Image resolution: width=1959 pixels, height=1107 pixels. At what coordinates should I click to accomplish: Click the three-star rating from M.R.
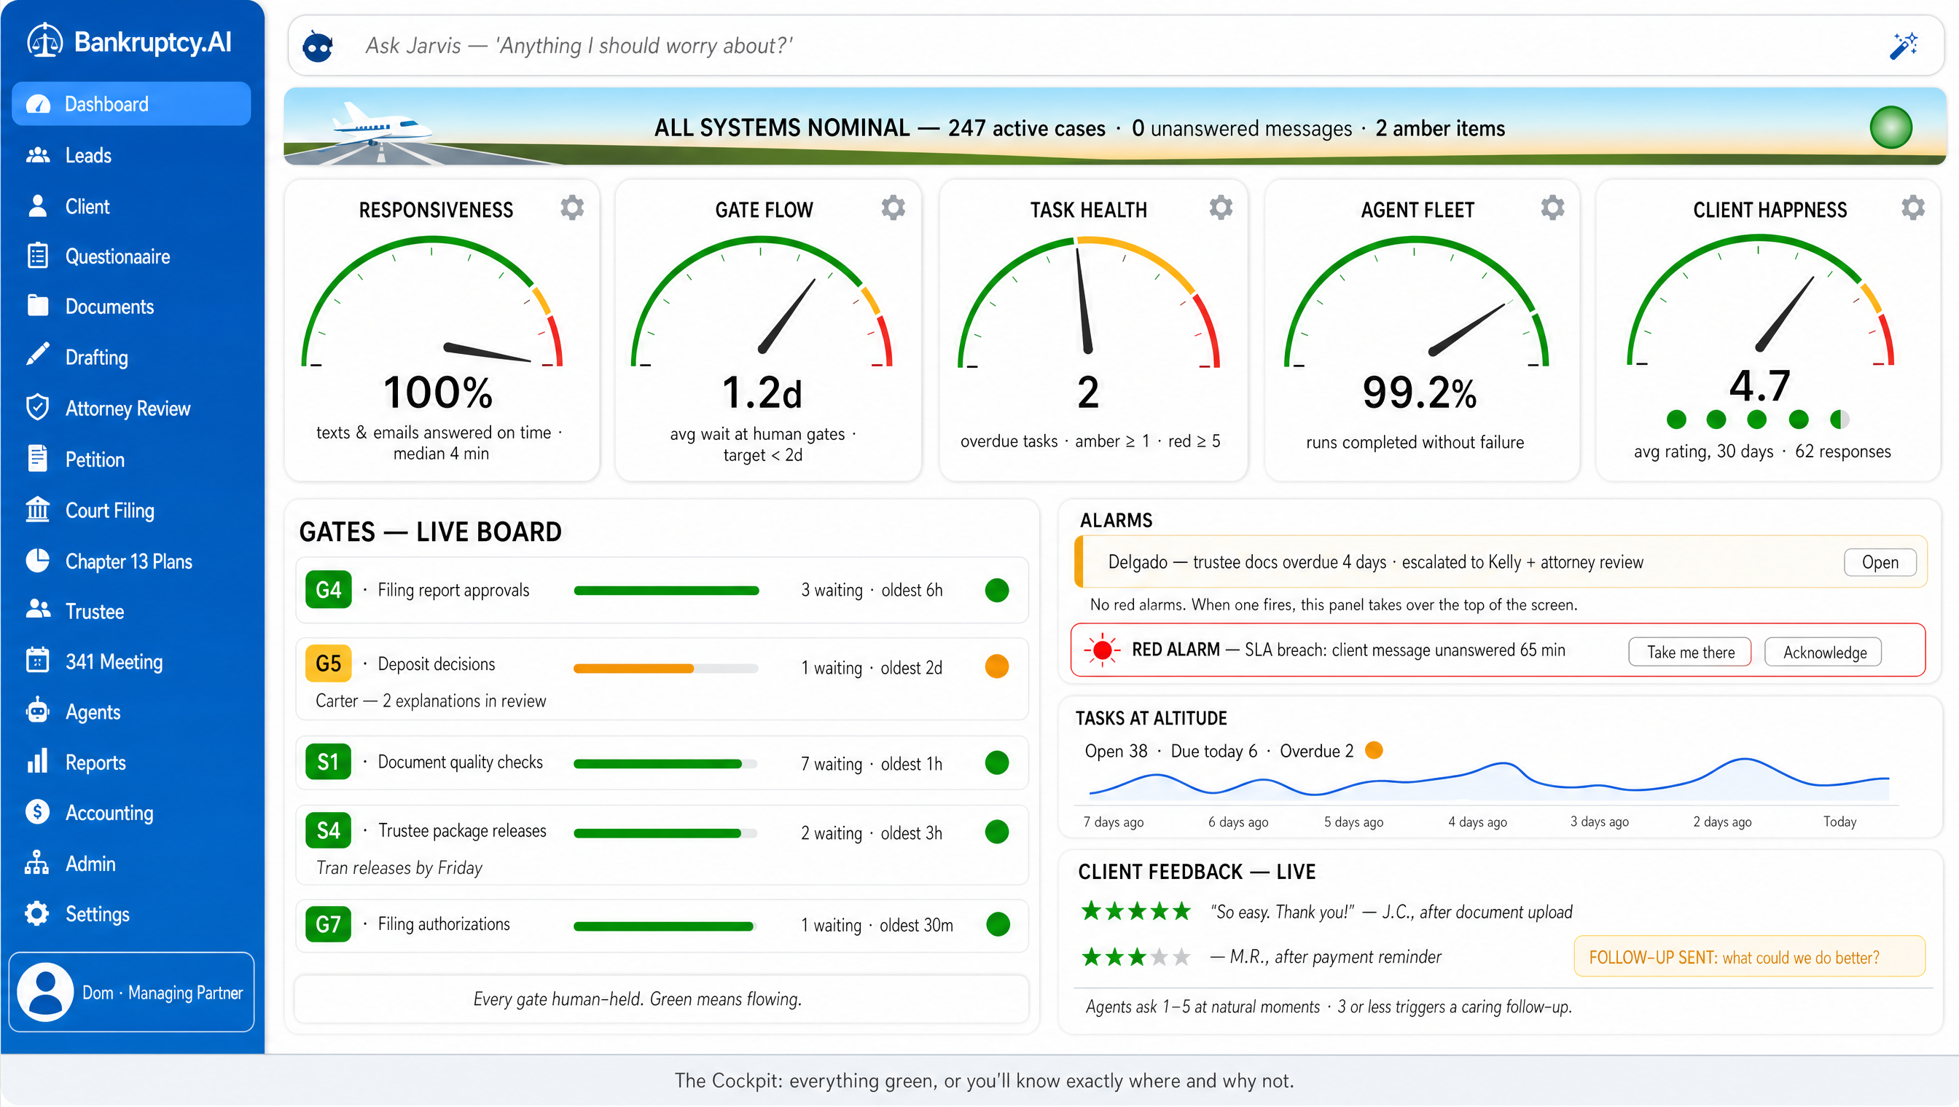point(1136,956)
